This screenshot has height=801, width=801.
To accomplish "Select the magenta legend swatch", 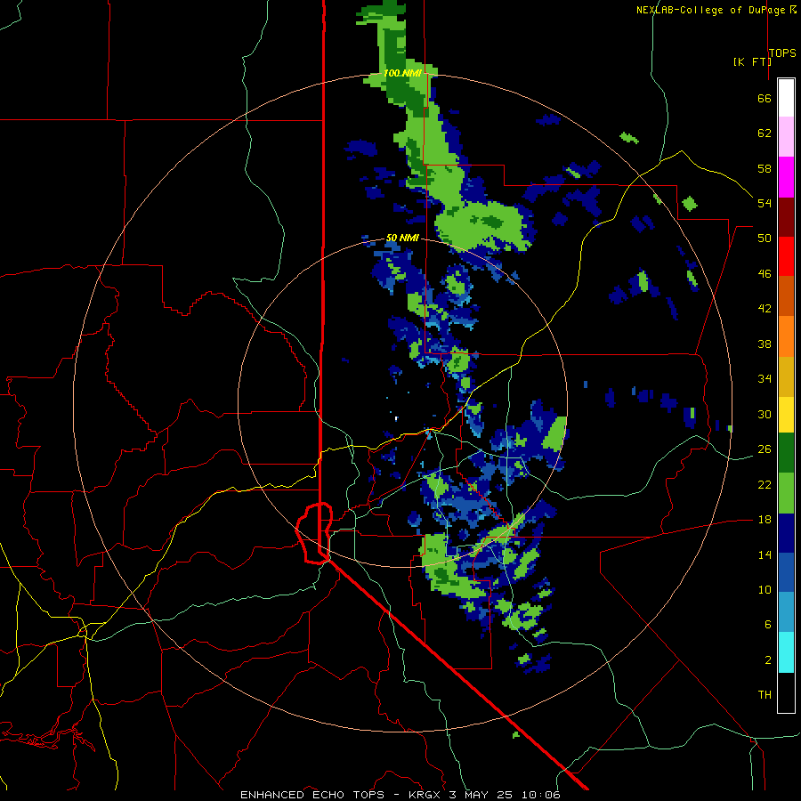I will click(x=786, y=177).
